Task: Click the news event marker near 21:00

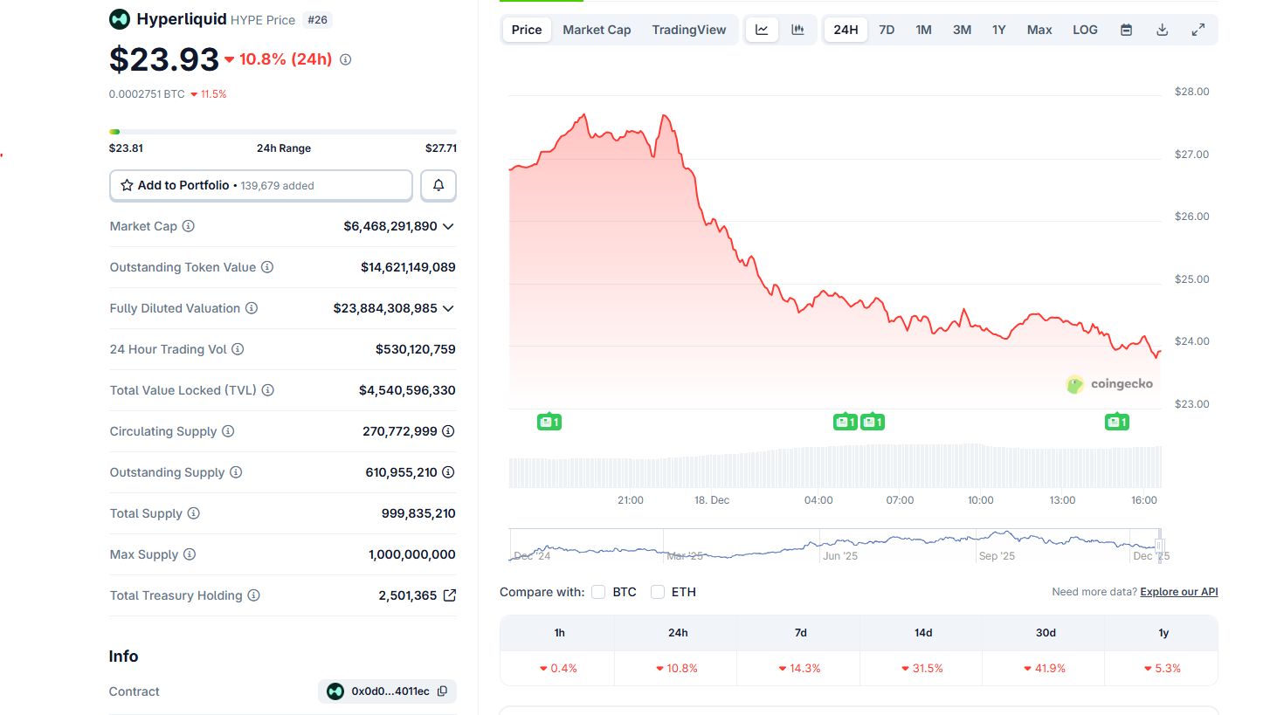Action: point(549,423)
